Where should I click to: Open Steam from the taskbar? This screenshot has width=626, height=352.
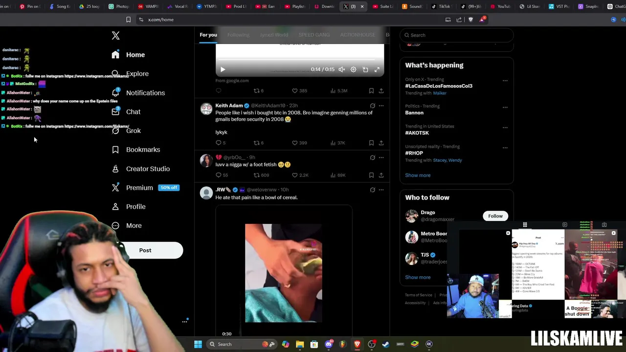[386, 344]
